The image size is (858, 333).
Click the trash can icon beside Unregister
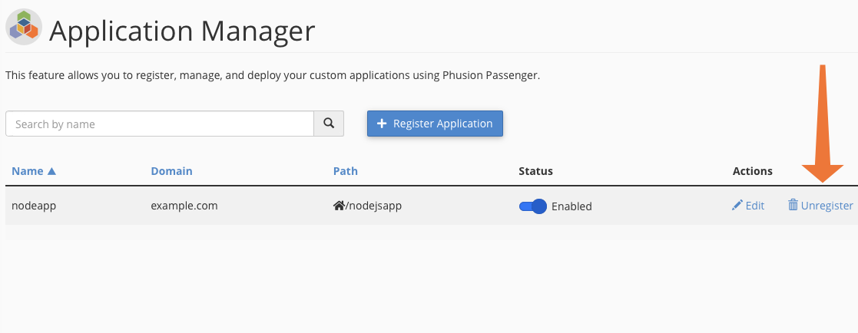click(793, 205)
